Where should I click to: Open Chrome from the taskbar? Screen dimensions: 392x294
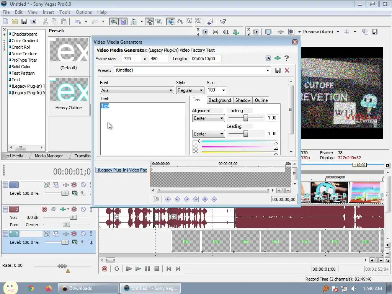coord(31,288)
